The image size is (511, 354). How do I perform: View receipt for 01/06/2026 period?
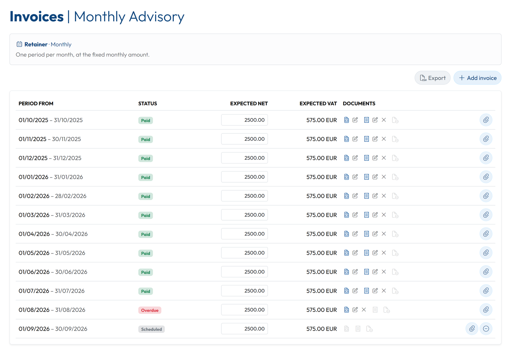(x=367, y=272)
